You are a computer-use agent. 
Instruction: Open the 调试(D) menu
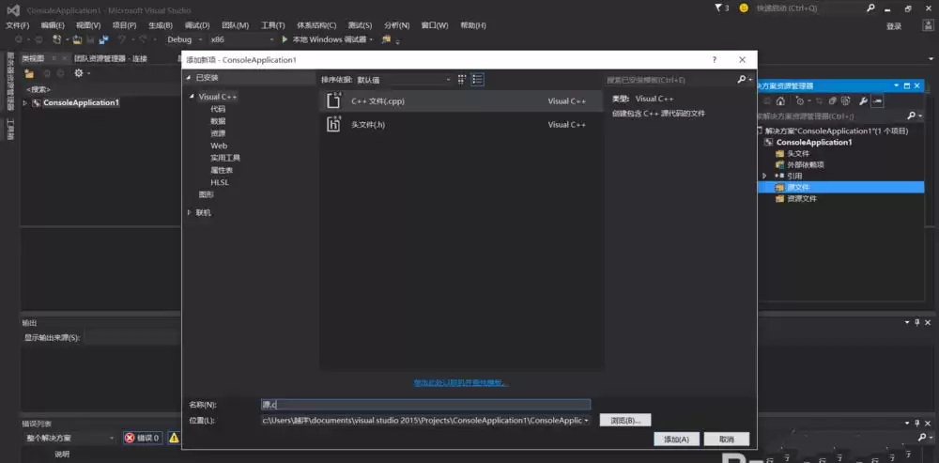pos(197,25)
